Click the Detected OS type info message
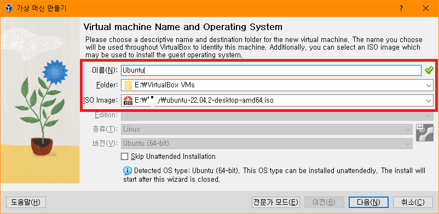Screen dimensions: 439x214 (274, 175)
